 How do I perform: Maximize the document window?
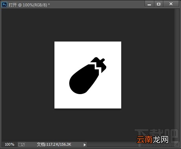pos(159,4)
